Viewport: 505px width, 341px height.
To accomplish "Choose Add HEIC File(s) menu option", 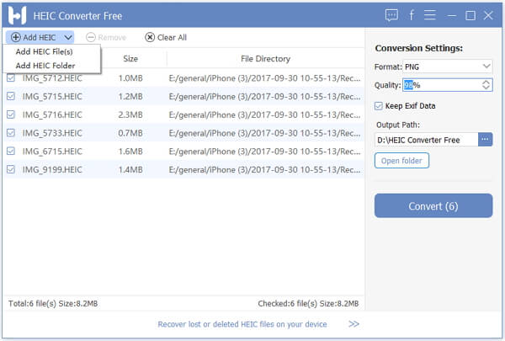I will (x=44, y=52).
